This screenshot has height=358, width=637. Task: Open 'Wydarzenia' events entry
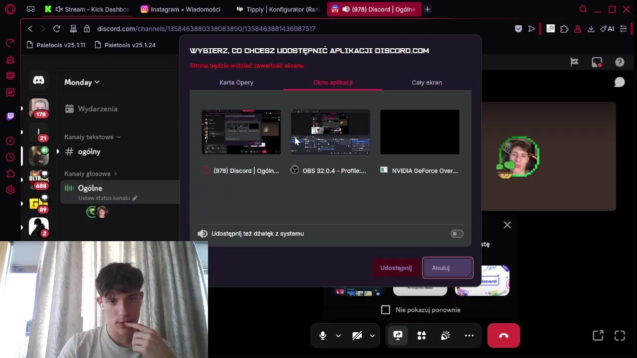coord(92,109)
